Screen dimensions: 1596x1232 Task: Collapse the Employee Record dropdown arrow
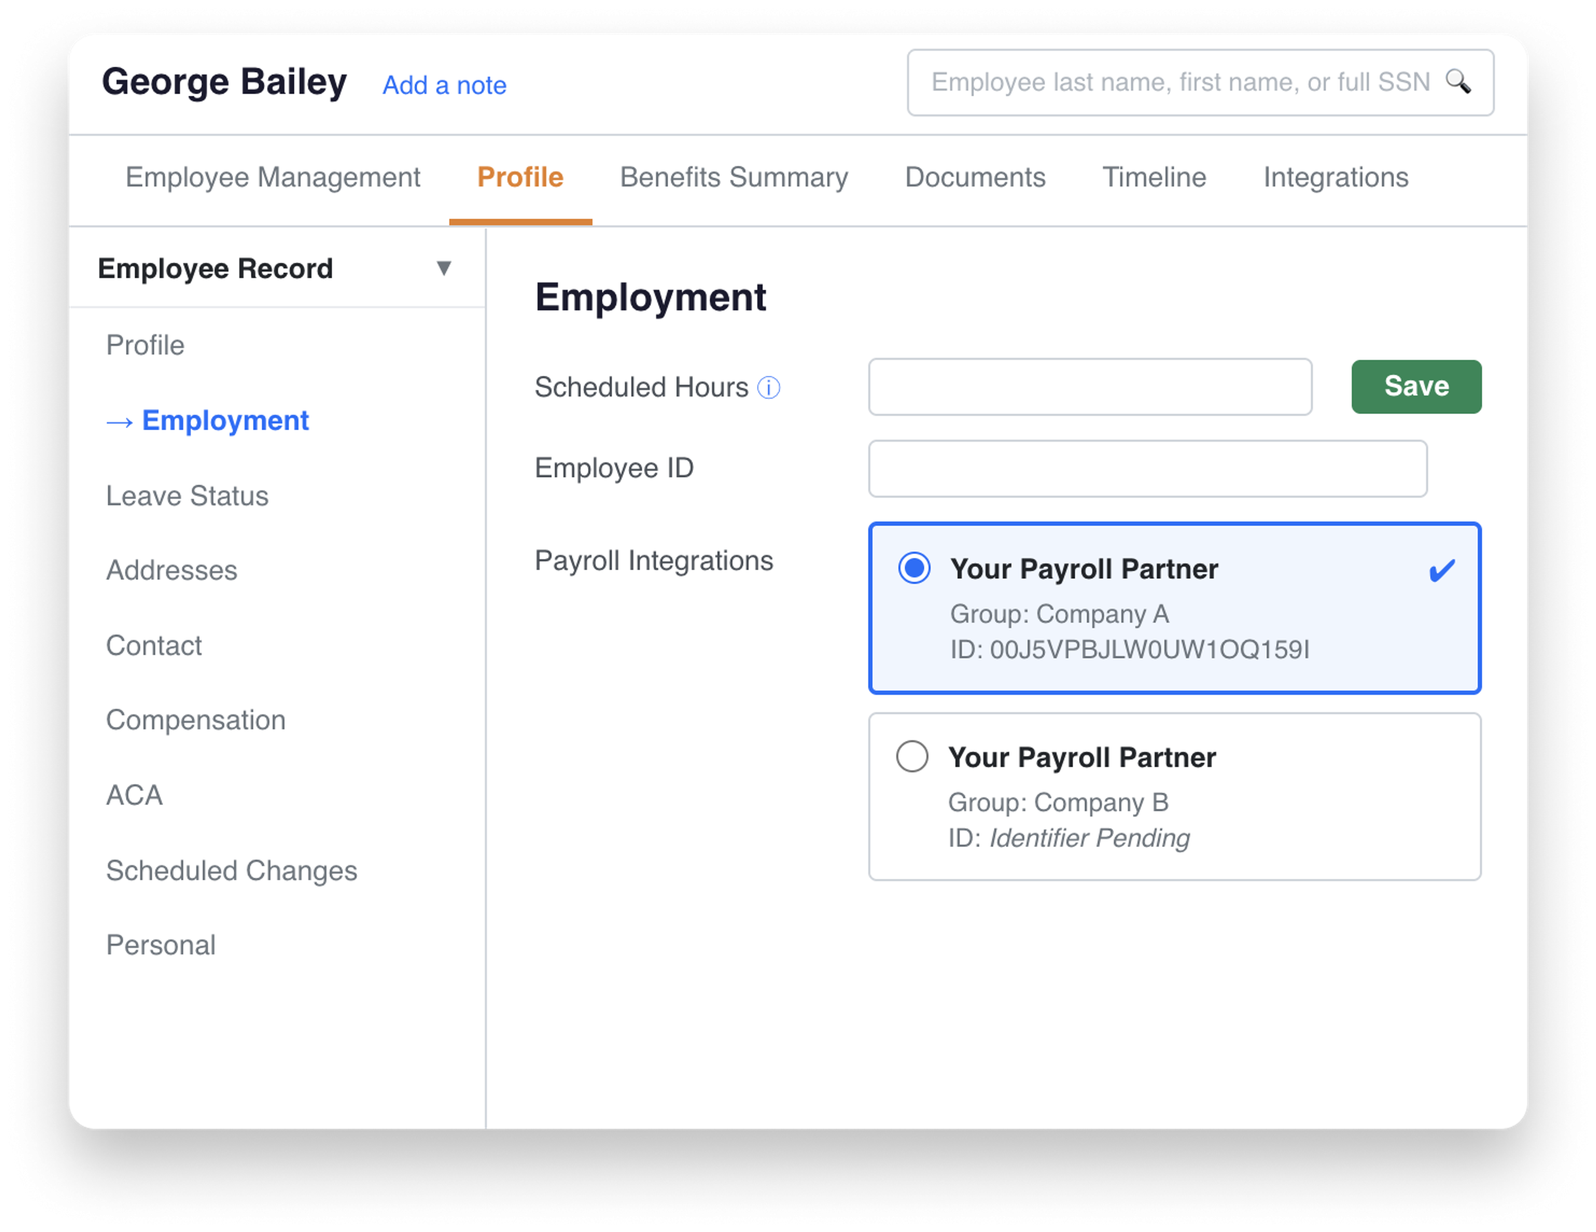(x=443, y=268)
